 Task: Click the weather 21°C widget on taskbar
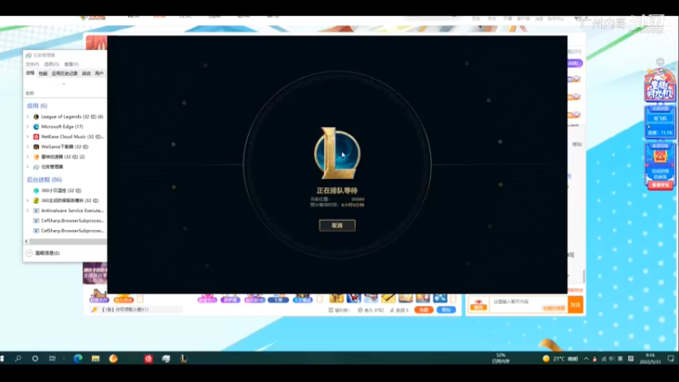(x=561, y=358)
